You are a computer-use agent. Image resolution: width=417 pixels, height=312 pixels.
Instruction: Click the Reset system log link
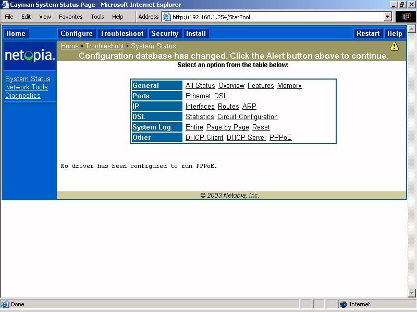click(261, 127)
